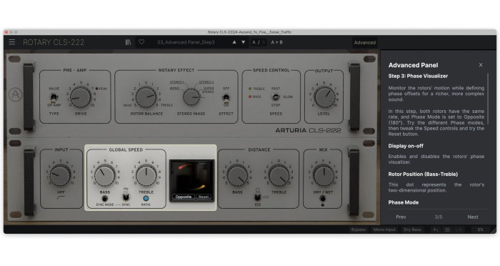Image resolution: width=500 pixels, height=266 pixels.
Task: Click the Reset phase button
Action: [x=204, y=197]
